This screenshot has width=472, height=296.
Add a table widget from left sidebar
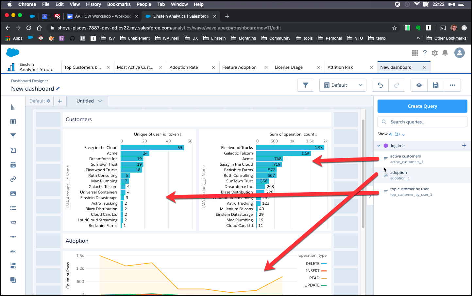[x=13, y=121]
